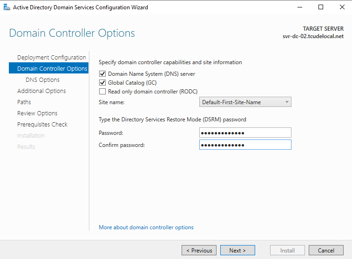Image resolution: width=352 pixels, height=259 pixels.
Task: Jump to Additional Options step
Action: tap(41, 91)
